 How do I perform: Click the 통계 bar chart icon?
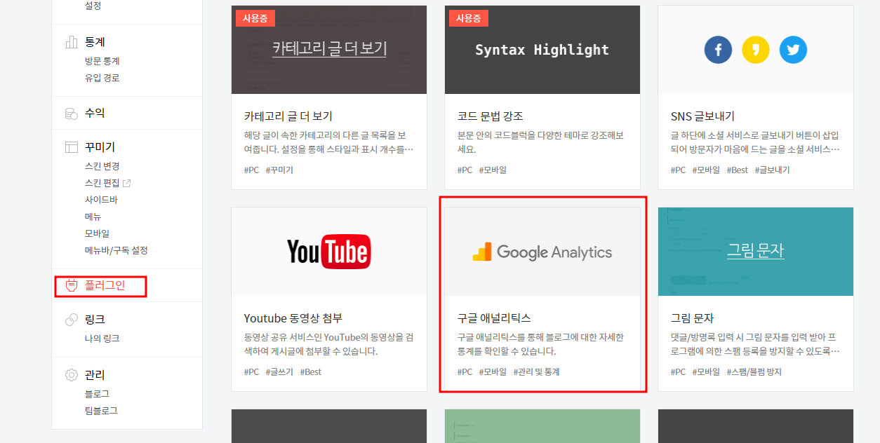tap(71, 42)
